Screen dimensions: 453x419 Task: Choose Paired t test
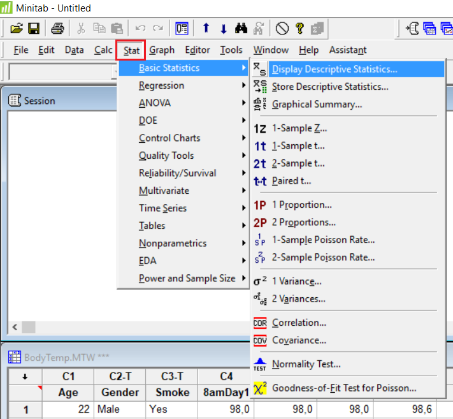(x=348, y=181)
